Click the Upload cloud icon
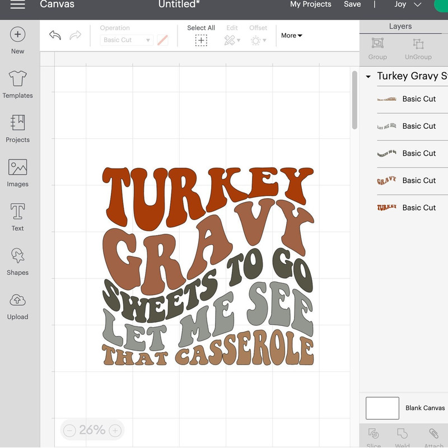448x448 pixels. (17, 301)
